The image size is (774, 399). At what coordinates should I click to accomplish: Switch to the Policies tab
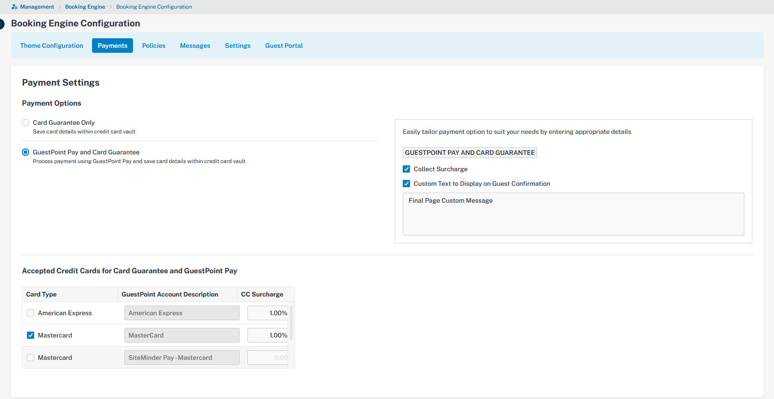point(154,46)
